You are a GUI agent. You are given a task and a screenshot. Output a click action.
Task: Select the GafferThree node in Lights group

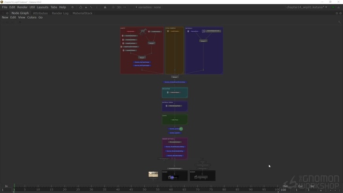175,120
